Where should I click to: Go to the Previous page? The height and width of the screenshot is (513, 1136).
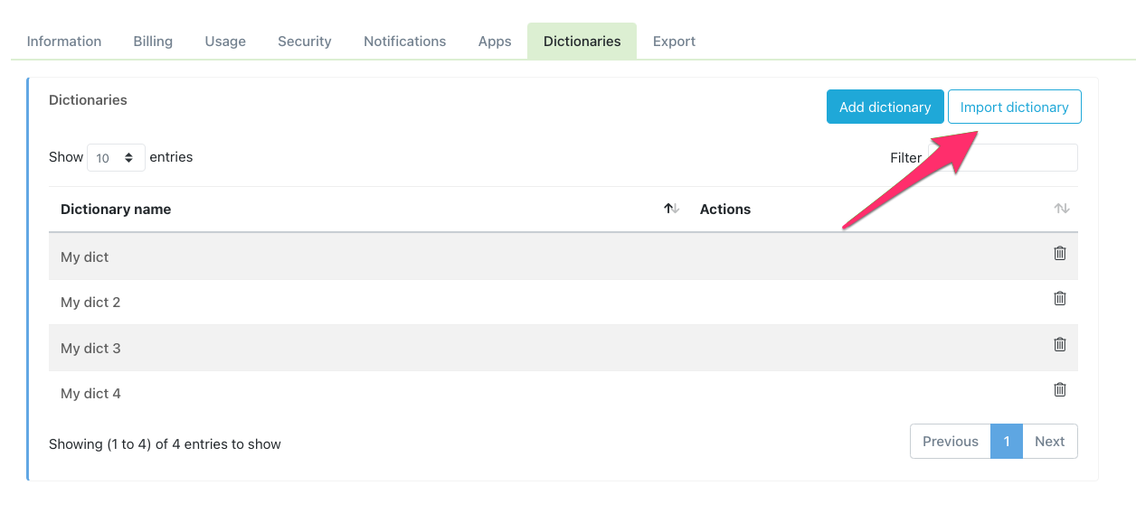coord(950,442)
